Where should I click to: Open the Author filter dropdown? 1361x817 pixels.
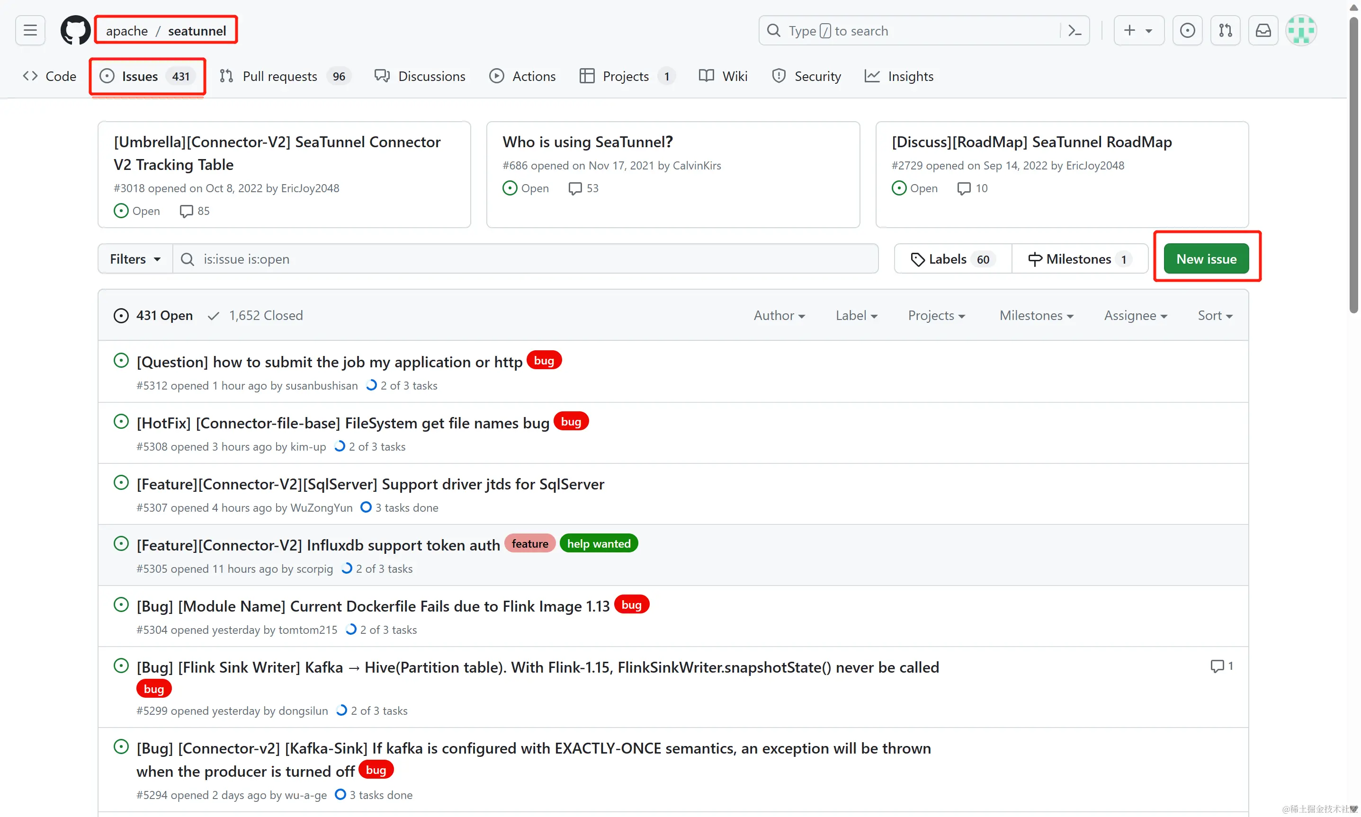pos(779,315)
